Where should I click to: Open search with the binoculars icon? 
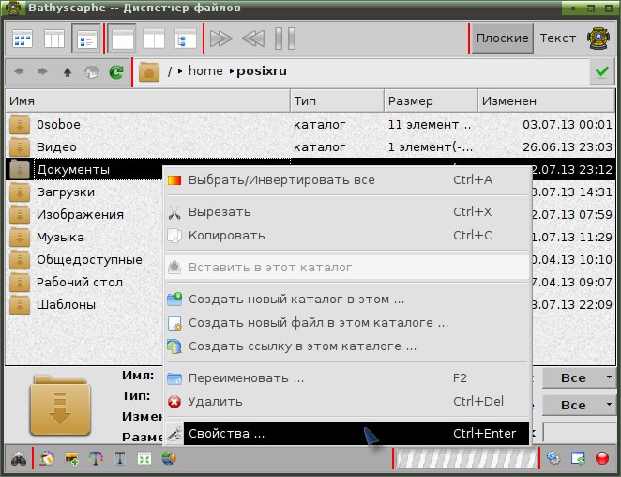(x=18, y=459)
